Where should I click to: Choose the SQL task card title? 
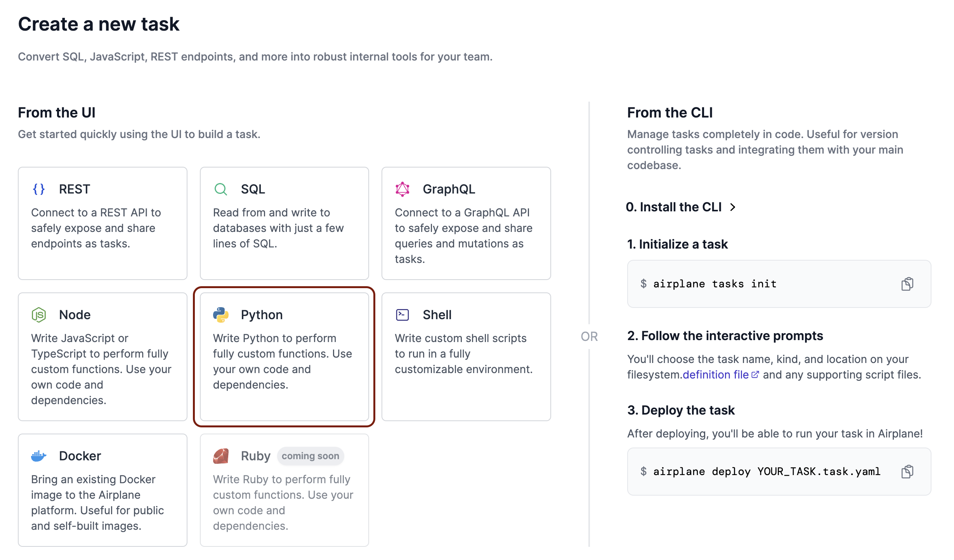pos(253,189)
